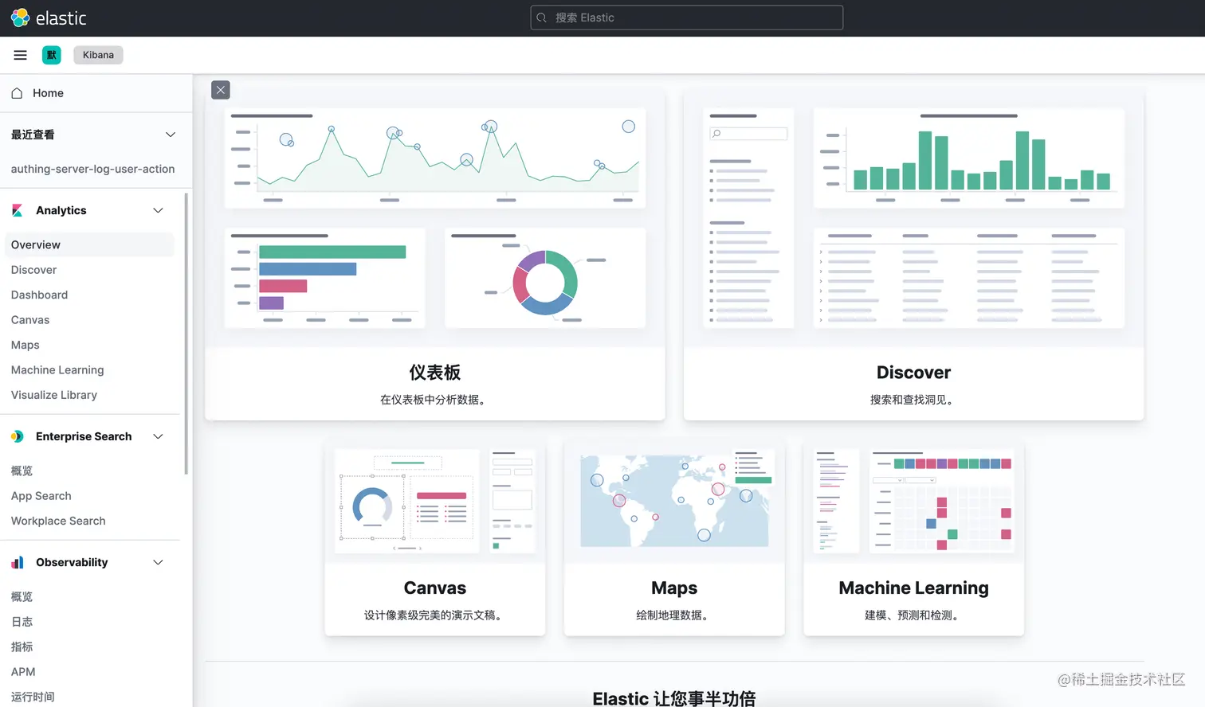
Task: Collapse the Enterprise Search section chevron
Action: coord(158,436)
